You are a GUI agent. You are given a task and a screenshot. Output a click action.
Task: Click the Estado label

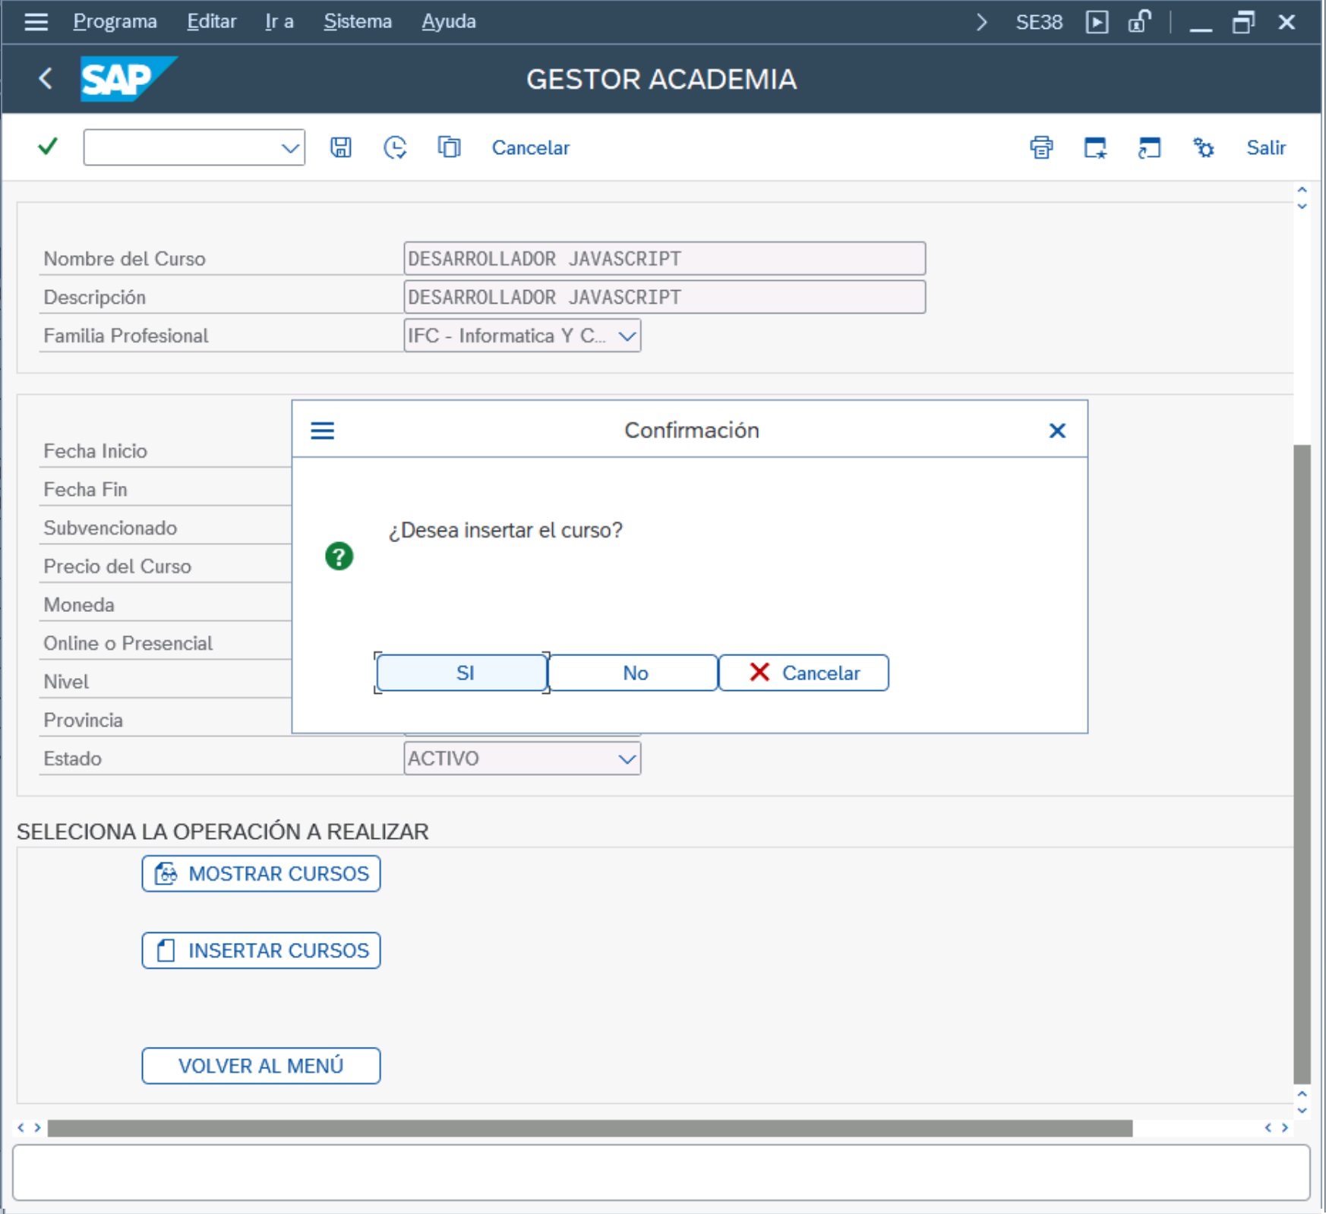point(72,758)
